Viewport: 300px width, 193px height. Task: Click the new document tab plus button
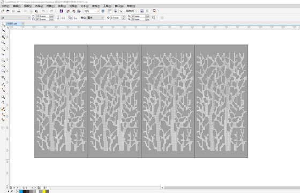coord(22,24)
